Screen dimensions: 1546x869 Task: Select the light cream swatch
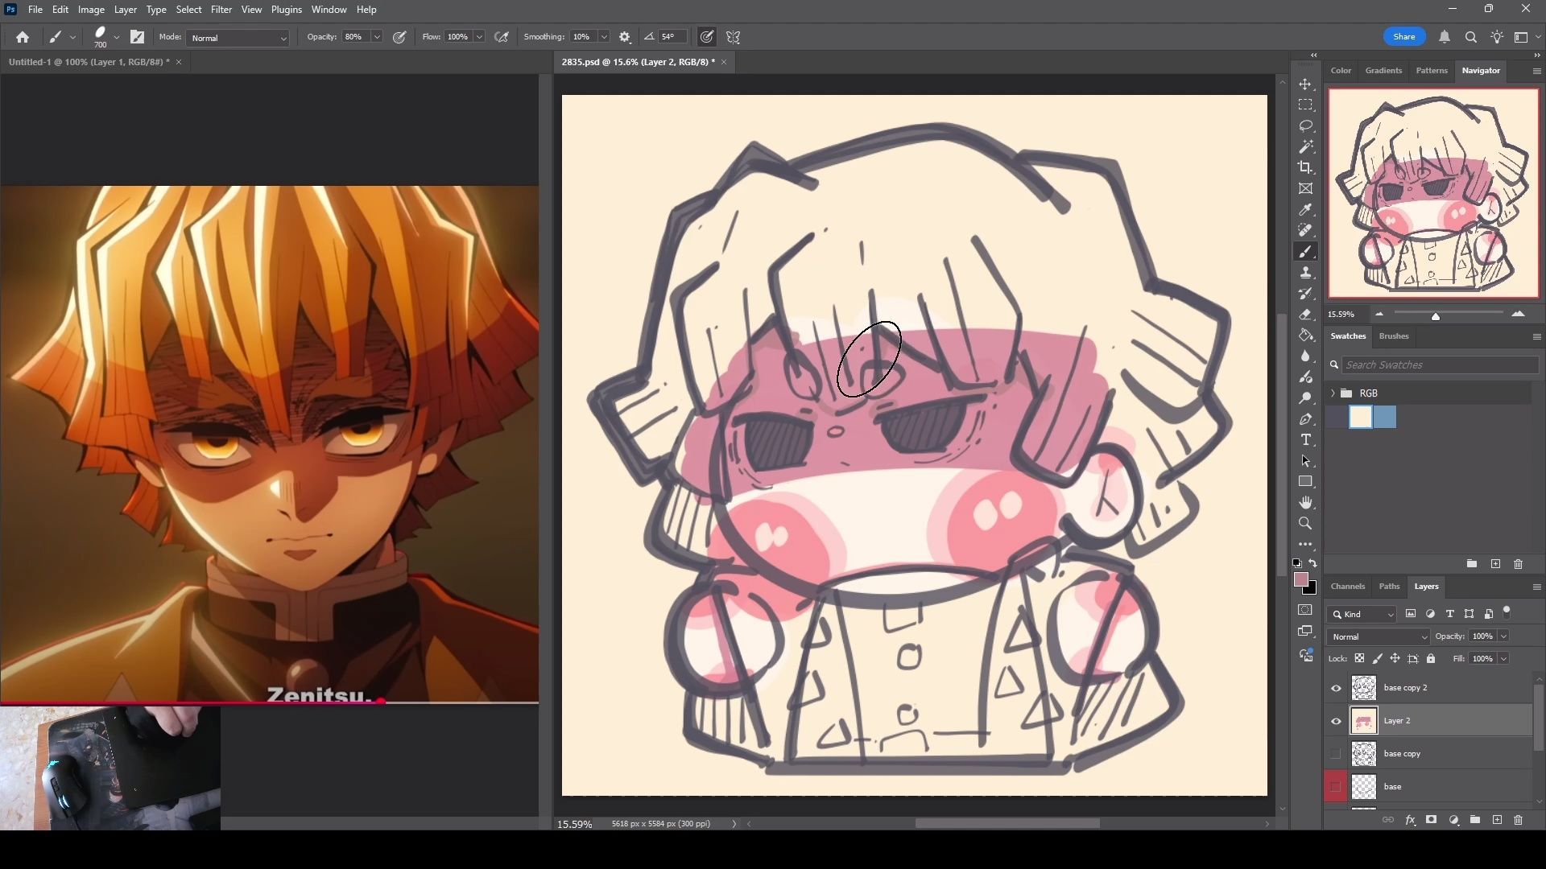click(x=1361, y=417)
